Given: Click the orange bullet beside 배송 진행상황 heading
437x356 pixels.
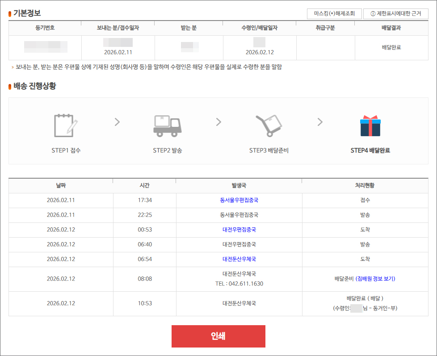Looking at the screenshot, I should tap(10, 87).
